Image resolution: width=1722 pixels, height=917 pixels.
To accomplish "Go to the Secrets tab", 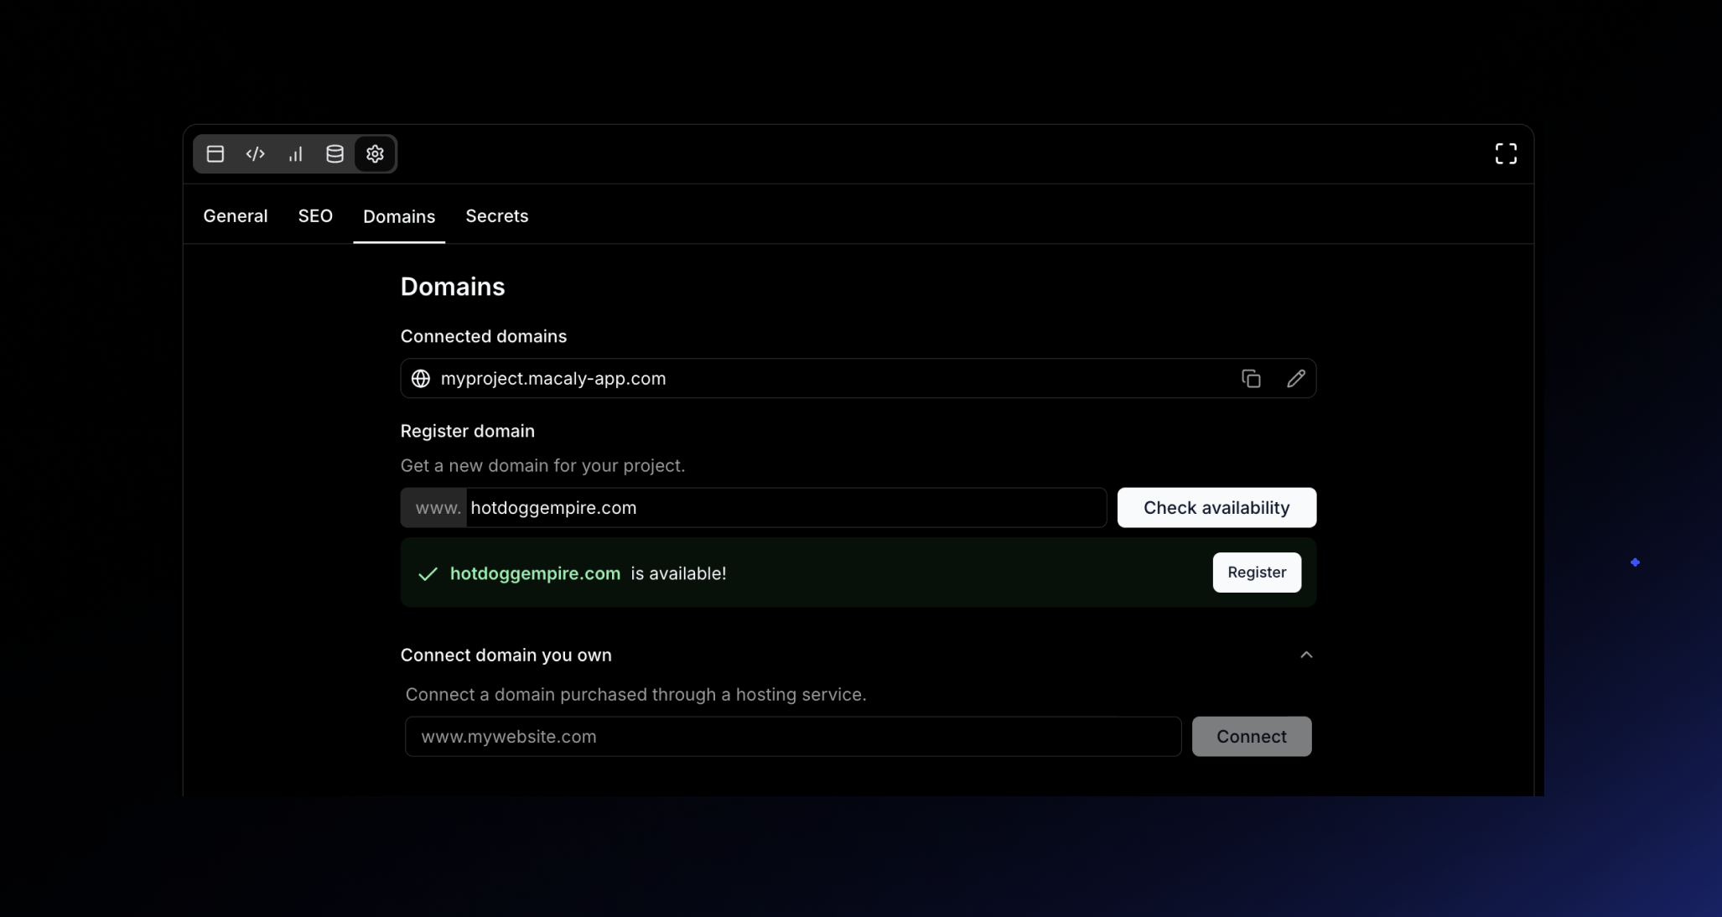I will (496, 216).
